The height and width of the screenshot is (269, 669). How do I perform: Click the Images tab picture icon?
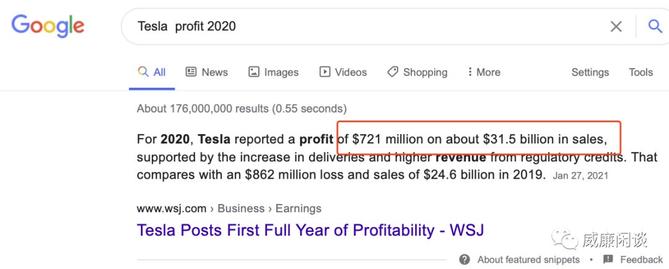[x=254, y=72]
